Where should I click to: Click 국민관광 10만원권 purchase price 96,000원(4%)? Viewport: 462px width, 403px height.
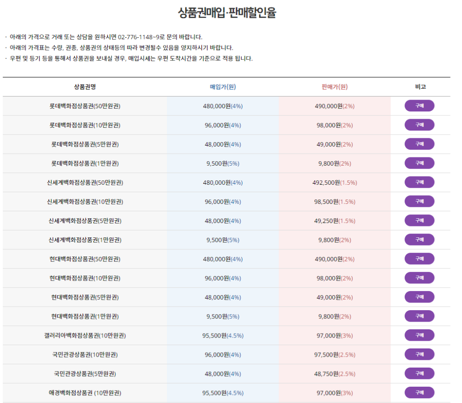[223, 355]
